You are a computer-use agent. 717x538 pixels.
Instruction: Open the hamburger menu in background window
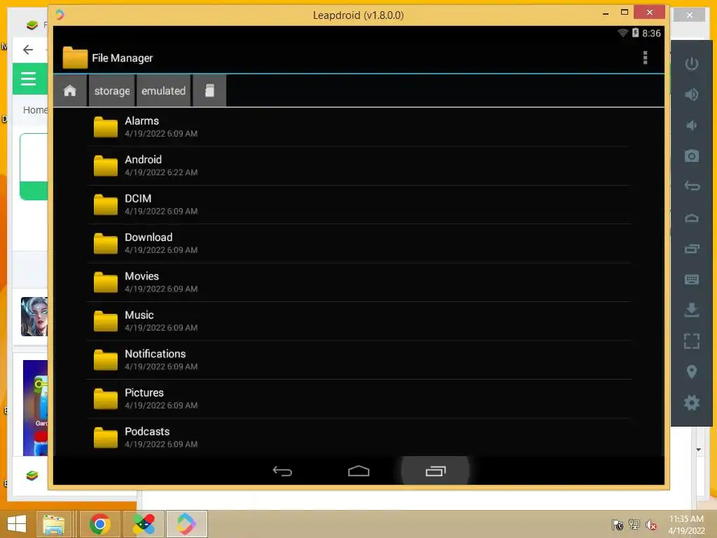[28, 78]
